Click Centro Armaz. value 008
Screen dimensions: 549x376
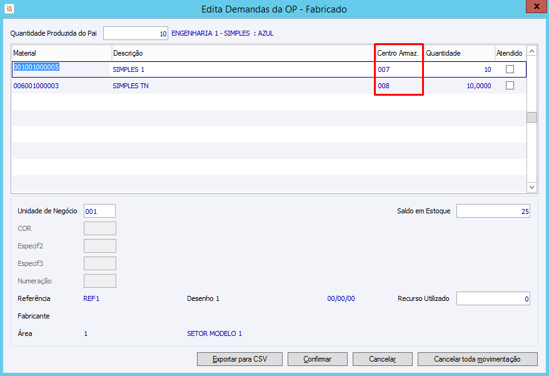tap(384, 86)
